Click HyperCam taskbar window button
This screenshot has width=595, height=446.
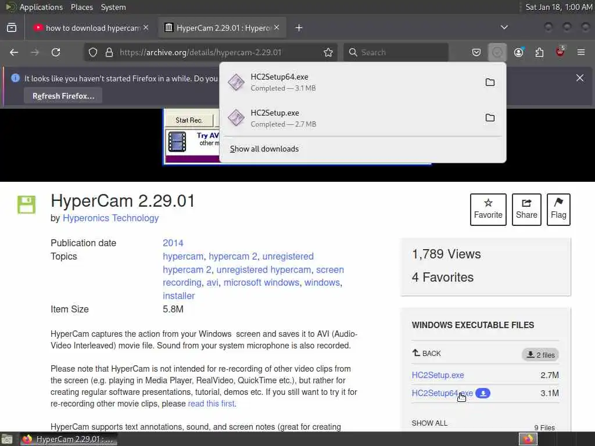(x=69, y=439)
